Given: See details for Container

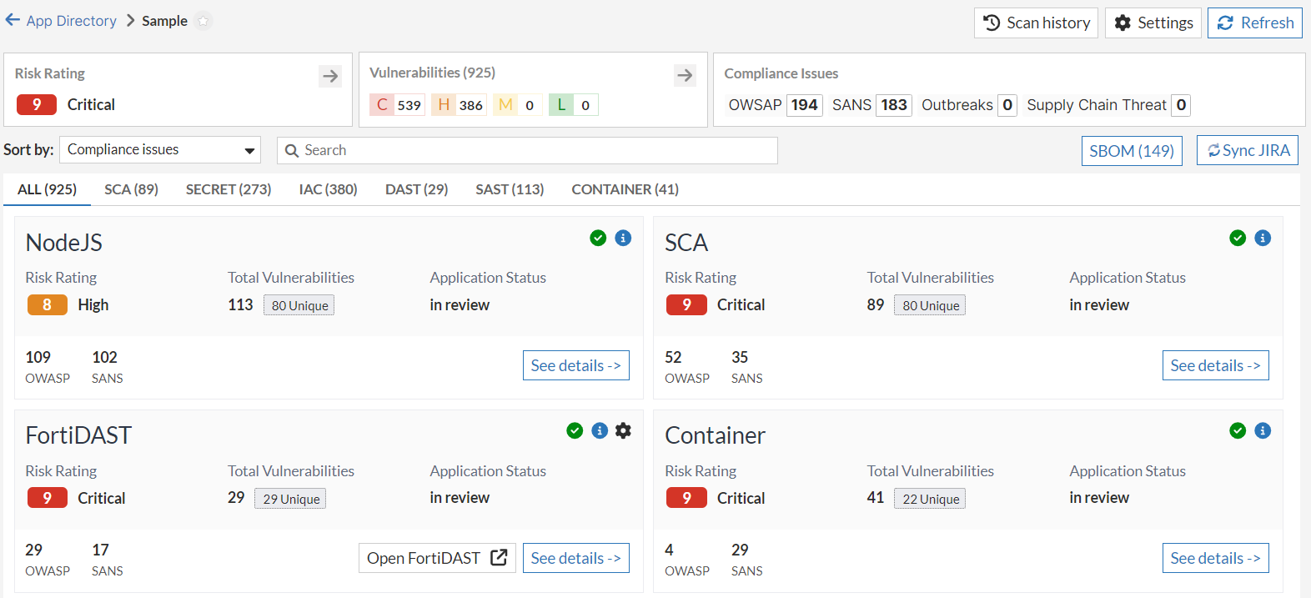Looking at the screenshot, I should click(1216, 558).
